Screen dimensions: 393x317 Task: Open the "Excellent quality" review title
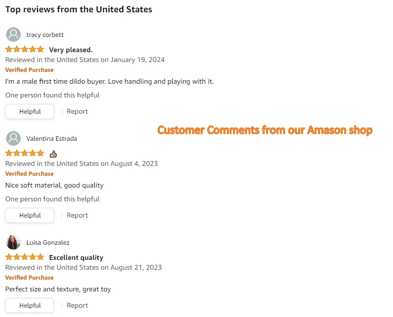pyautogui.click(x=76, y=257)
